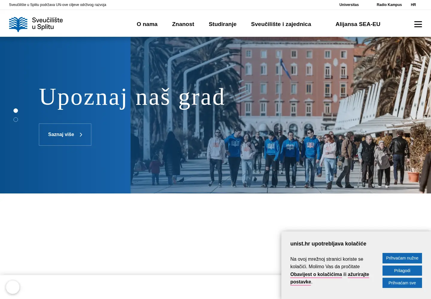The image size is (431, 299).
Task: Open the HR language selector
Action: [x=413, y=5]
